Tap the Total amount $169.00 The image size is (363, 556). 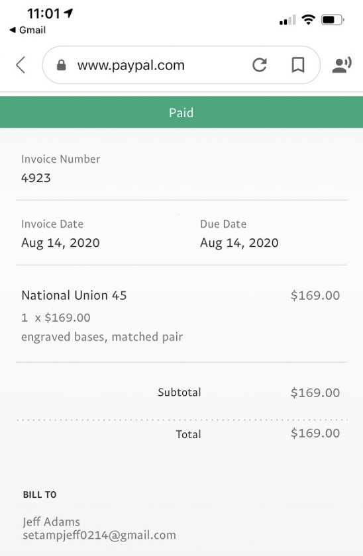tap(315, 433)
